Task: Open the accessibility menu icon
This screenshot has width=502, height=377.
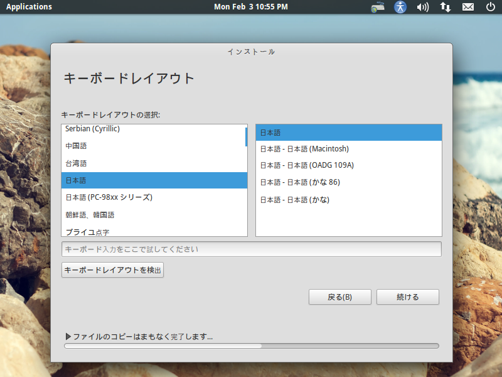Action: 400,7
